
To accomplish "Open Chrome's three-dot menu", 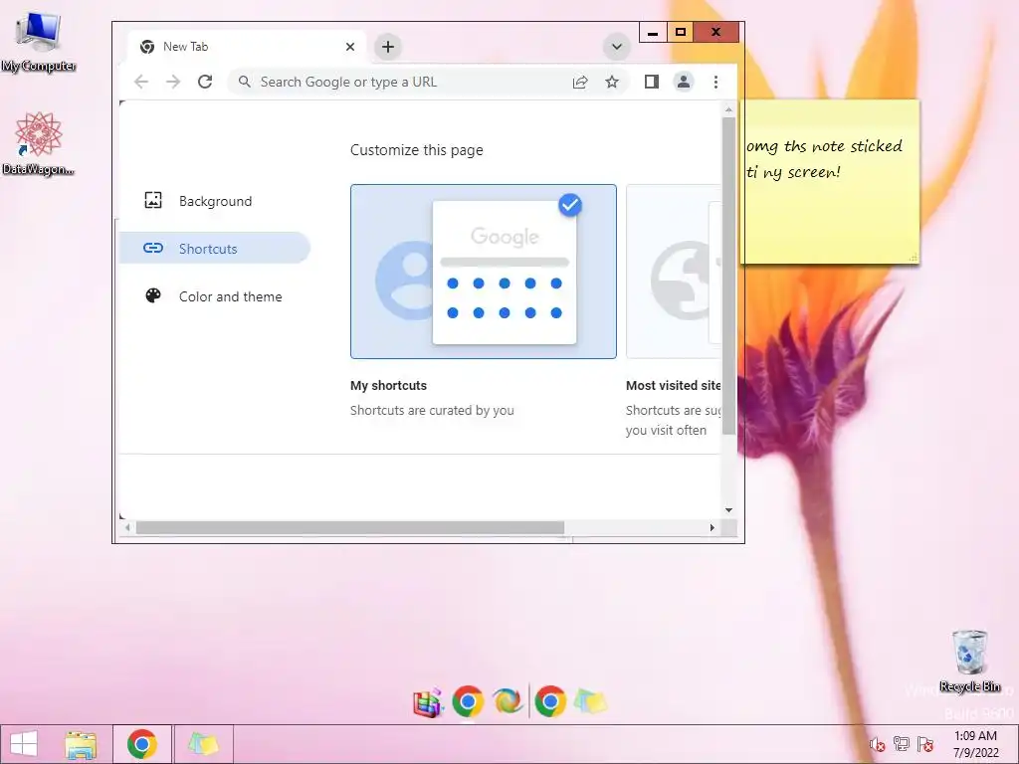I will point(715,82).
